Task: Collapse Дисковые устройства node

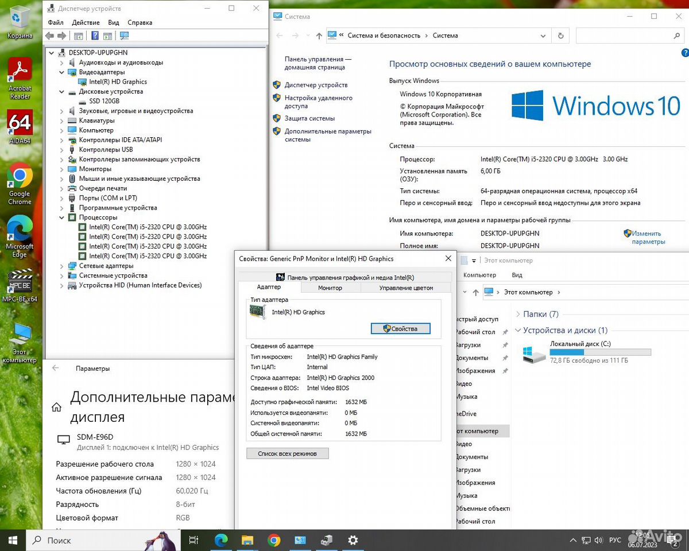Action: coord(62,92)
